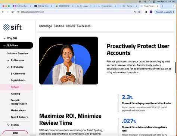The image size is (177, 136).
Task: Click Current fintech payment fraud attack rate
Action: (x=146, y=103)
